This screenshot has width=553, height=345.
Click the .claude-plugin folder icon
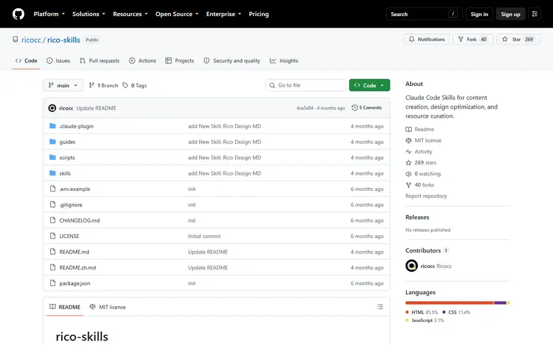pos(52,126)
